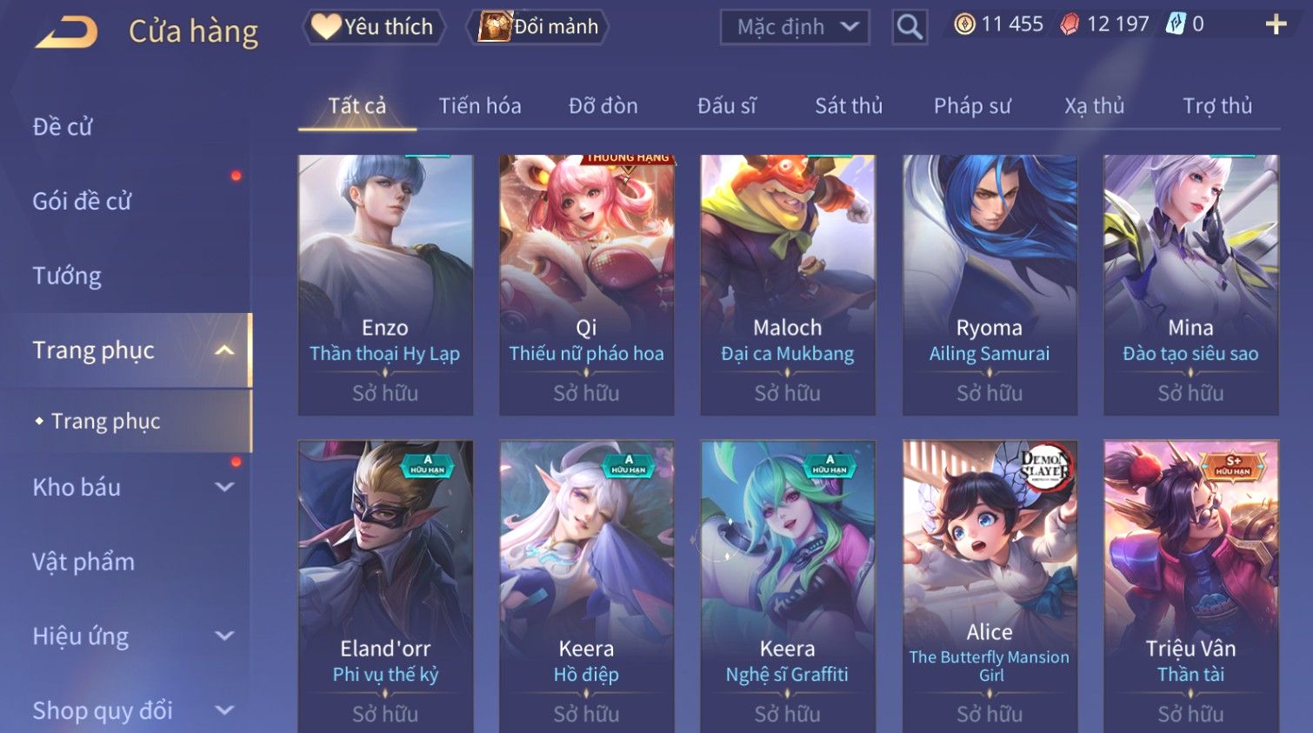Open the Mặc định sort dropdown
This screenshot has width=1313, height=733.
coord(795,27)
